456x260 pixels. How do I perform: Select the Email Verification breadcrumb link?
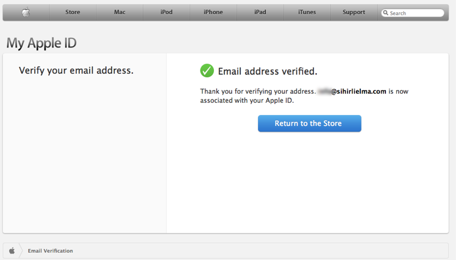coord(50,251)
